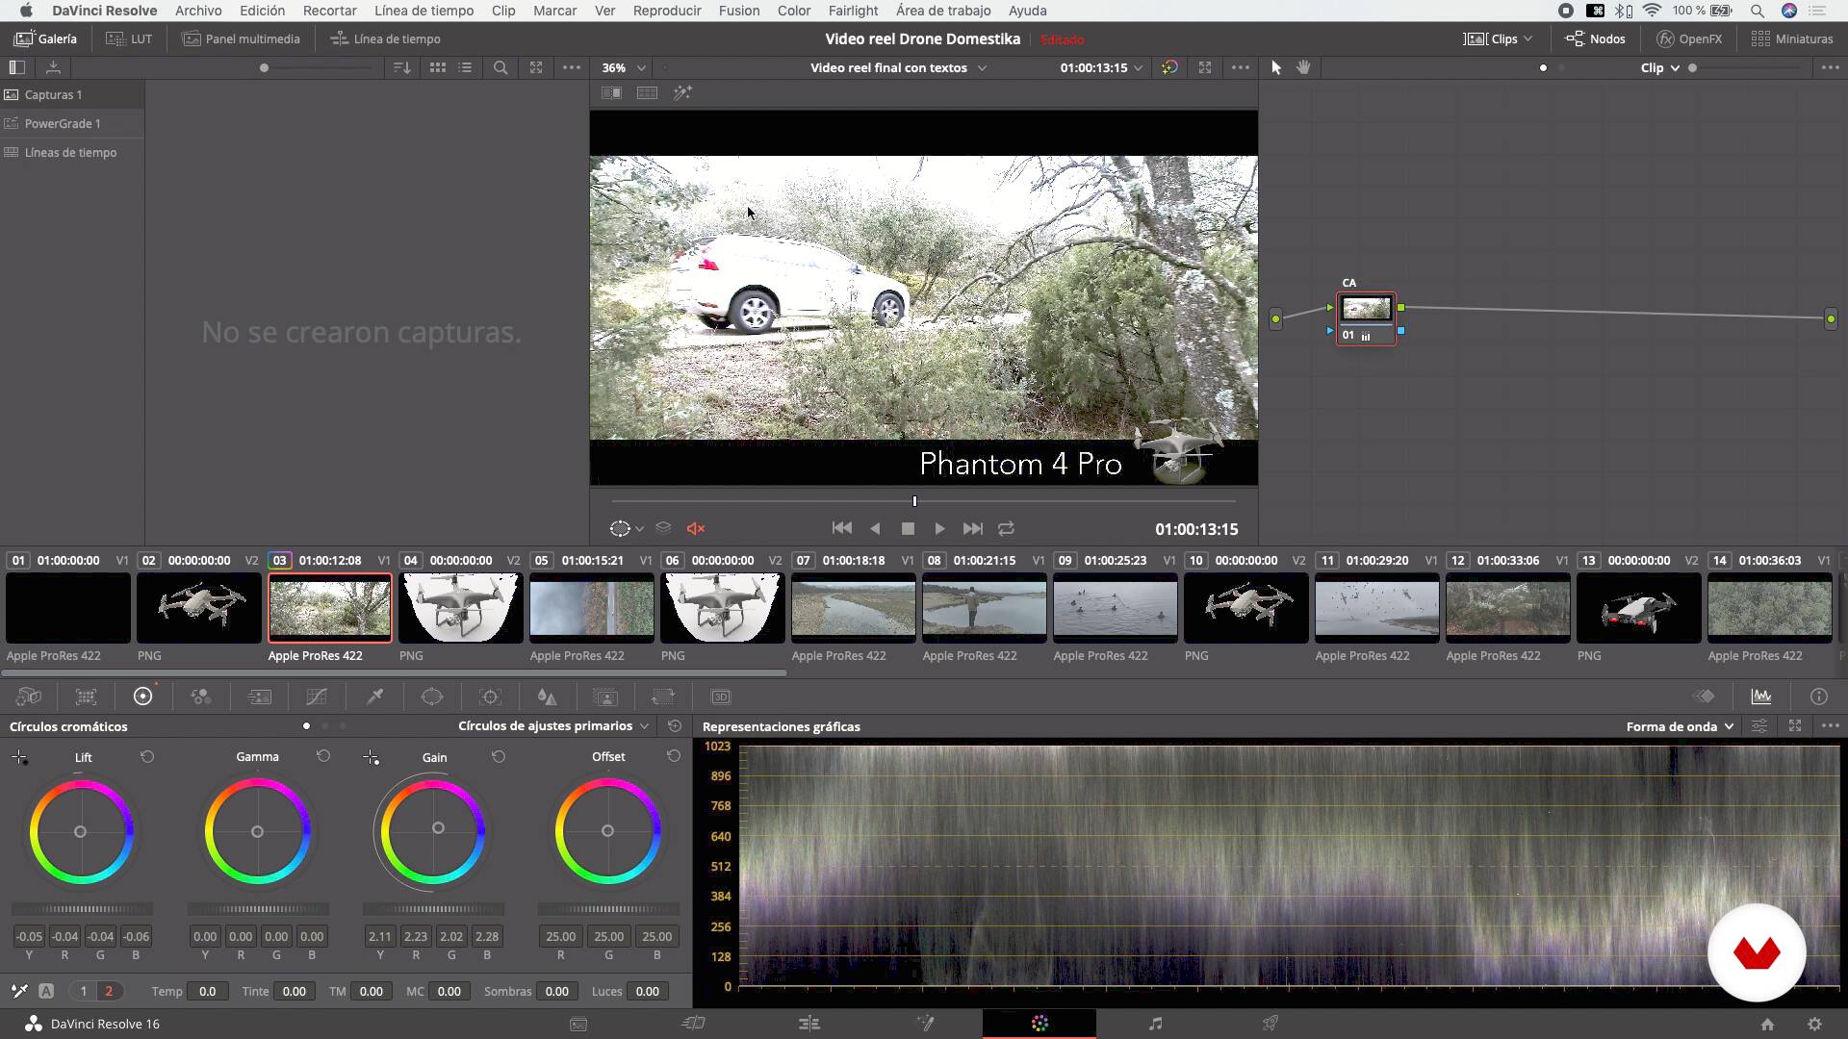Toggle the Línea de tiempo panel
The width and height of the screenshot is (1848, 1039).
pyautogui.click(x=385, y=38)
